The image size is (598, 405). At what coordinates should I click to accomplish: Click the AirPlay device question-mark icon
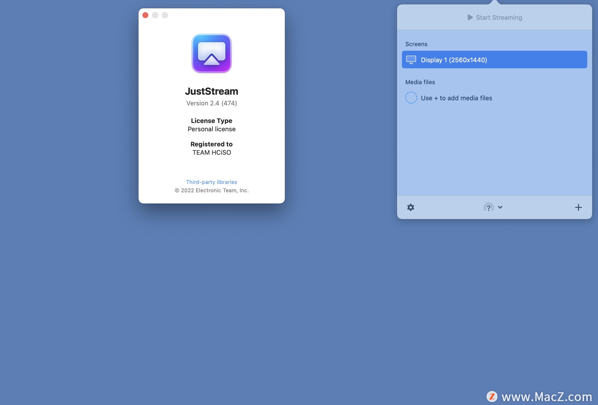coord(488,207)
